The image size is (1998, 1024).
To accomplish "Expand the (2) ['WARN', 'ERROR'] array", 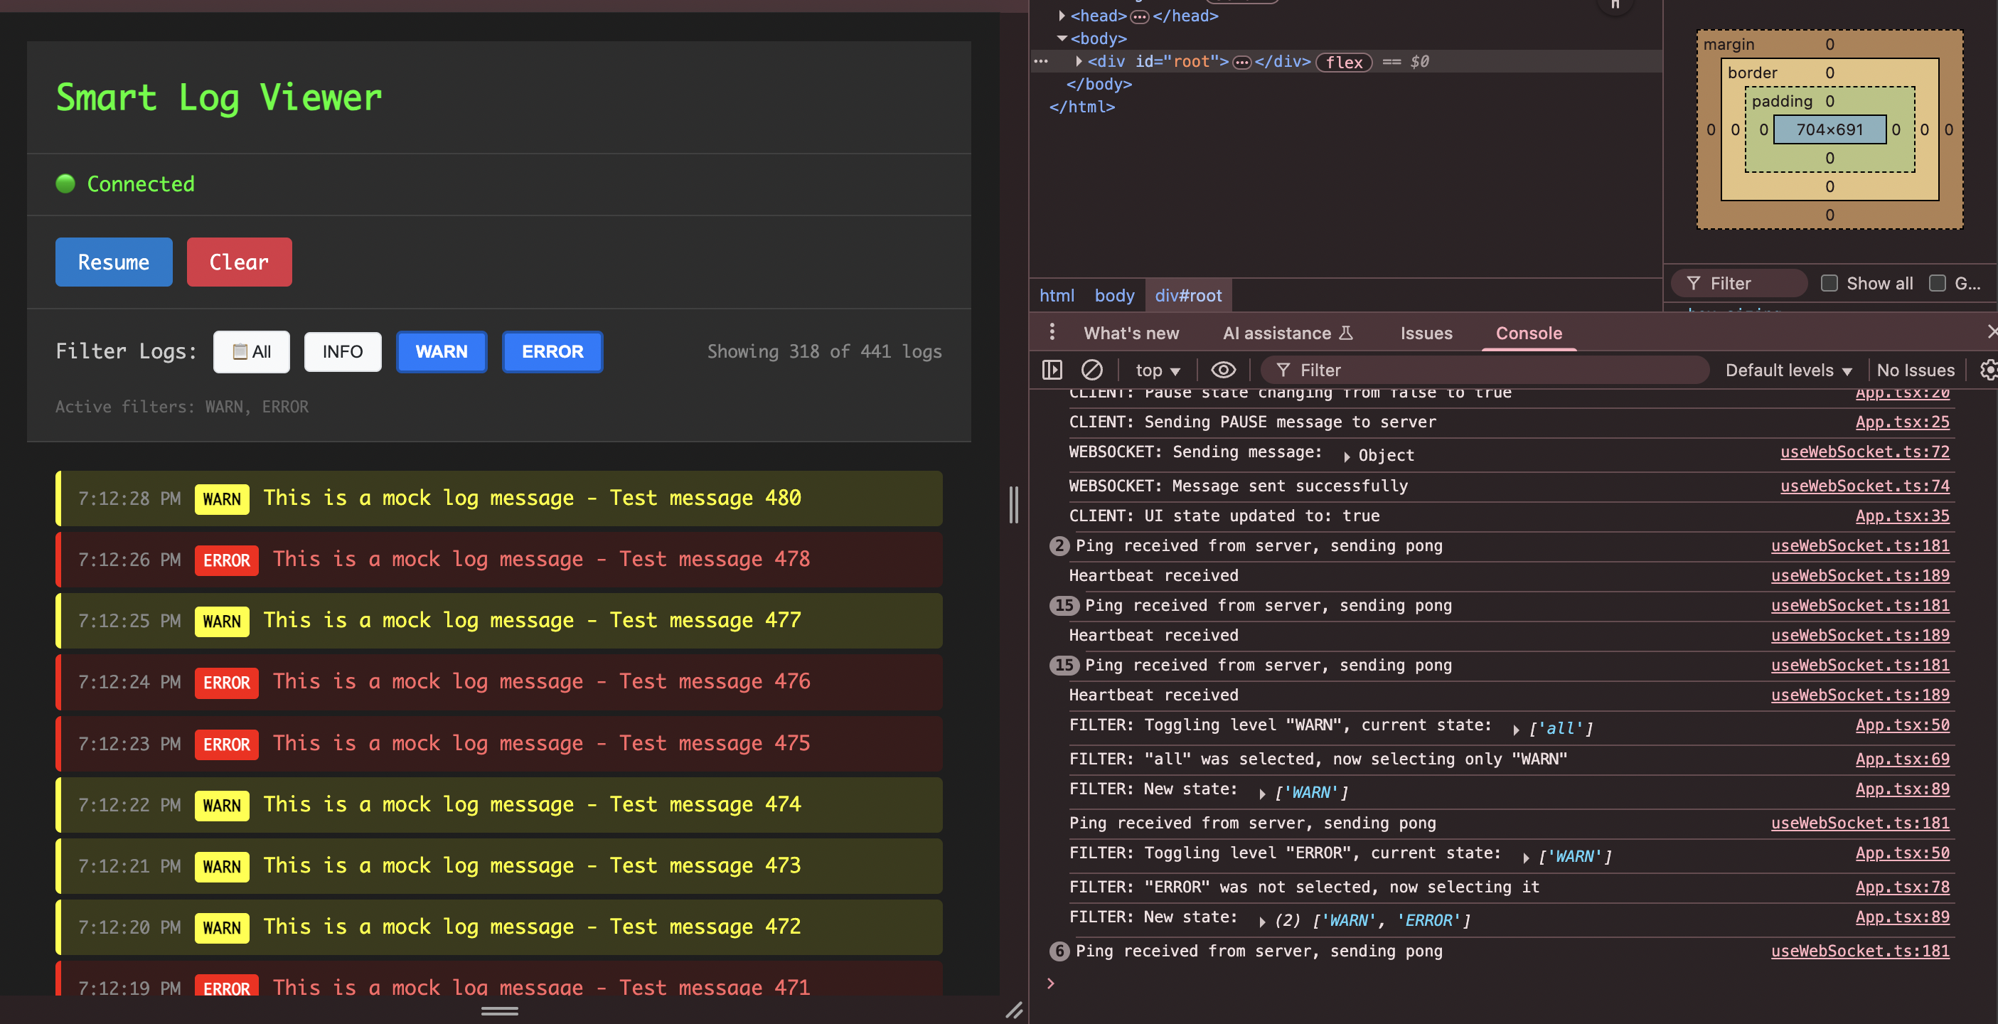I will tap(1262, 922).
